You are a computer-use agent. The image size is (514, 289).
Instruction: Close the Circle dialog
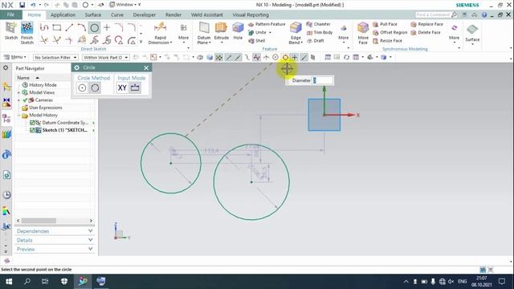146,67
